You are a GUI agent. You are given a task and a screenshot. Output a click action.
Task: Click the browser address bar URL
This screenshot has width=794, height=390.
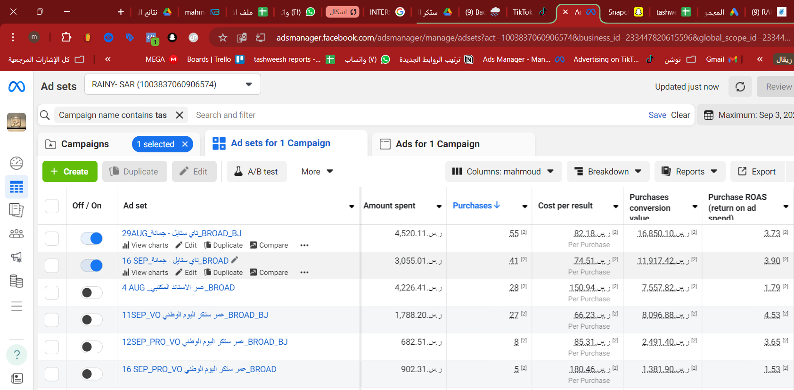pyautogui.click(x=532, y=38)
